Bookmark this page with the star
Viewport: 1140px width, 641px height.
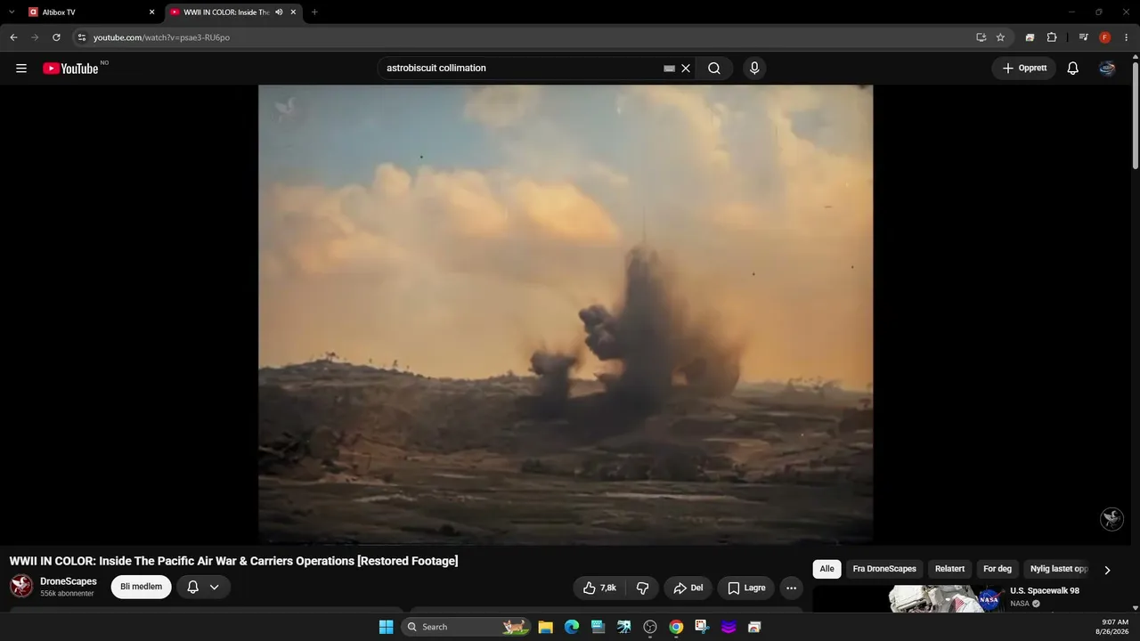point(1000,37)
